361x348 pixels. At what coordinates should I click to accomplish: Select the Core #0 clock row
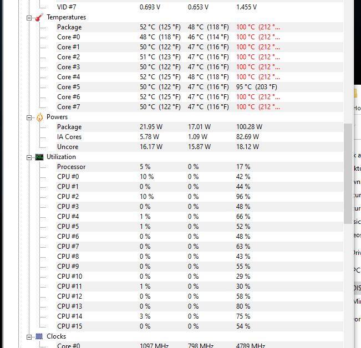pyautogui.click(x=69, y=346)
